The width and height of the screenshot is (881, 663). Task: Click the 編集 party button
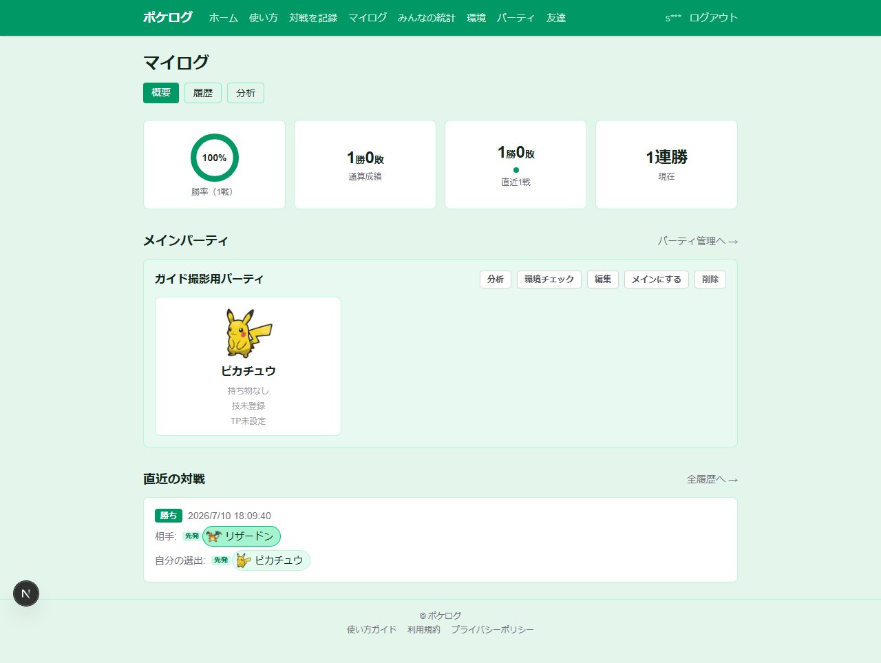click(x=603, y=280)
